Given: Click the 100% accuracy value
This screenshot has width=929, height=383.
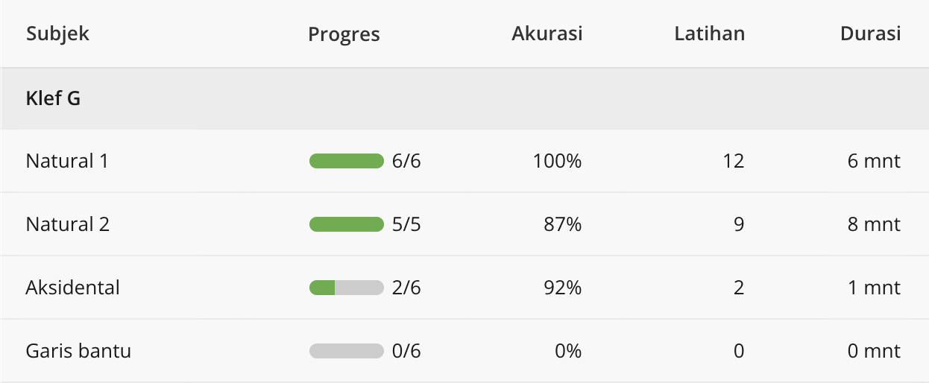Looking at the screenshot, I should click(557, 161).
